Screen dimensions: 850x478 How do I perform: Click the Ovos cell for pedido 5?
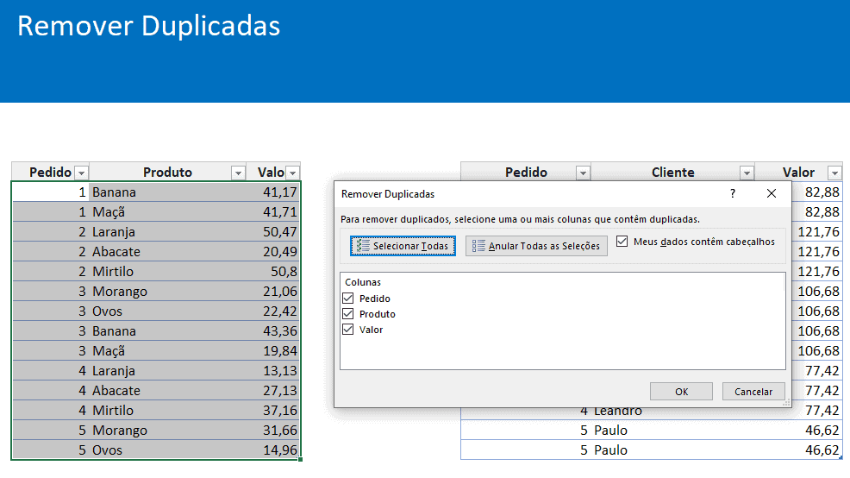coord(167,450)
